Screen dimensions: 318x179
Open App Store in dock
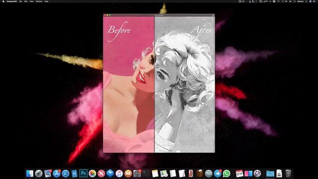click(x=57, y=174)
